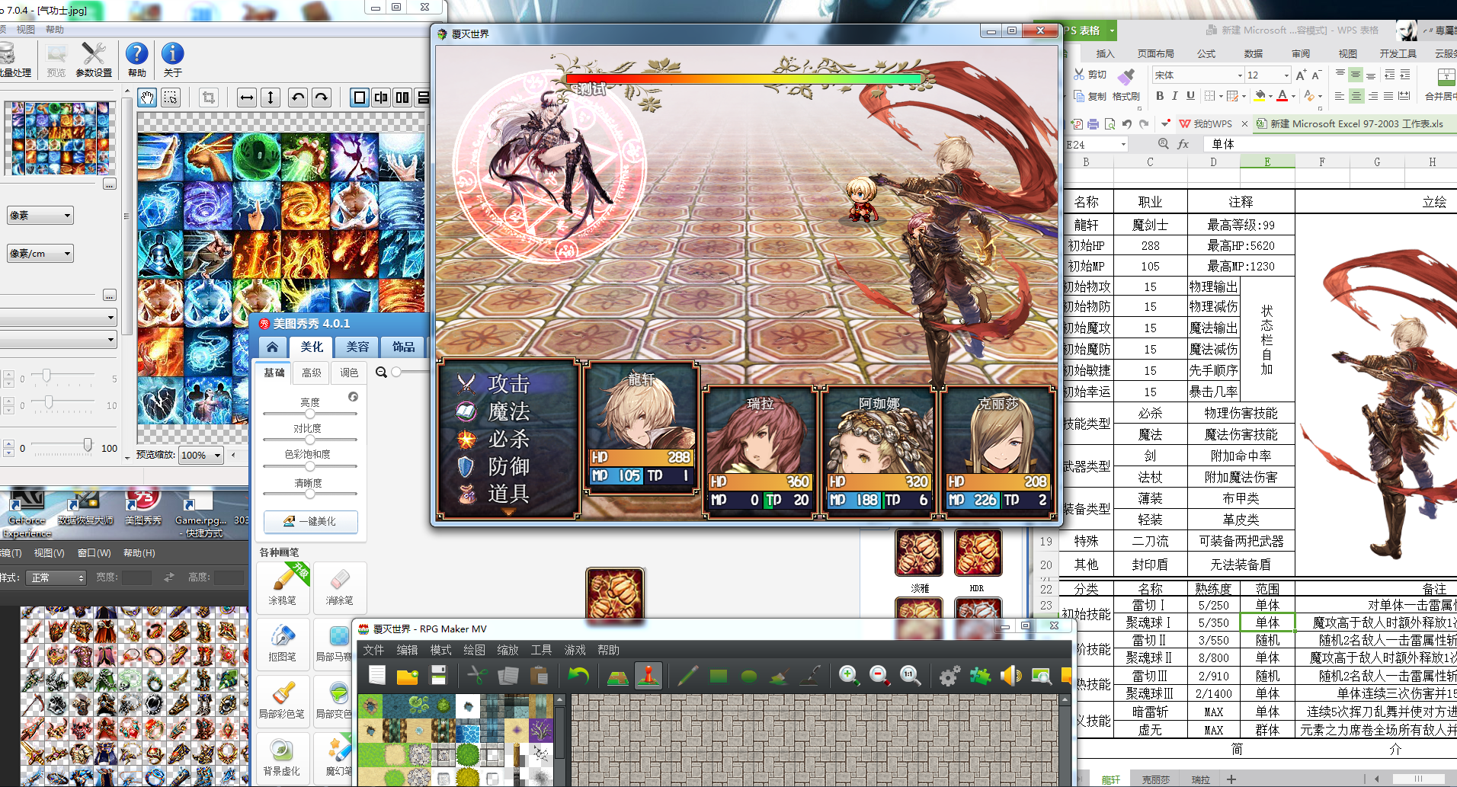The image size is (1457, 787).
Task: Click the 涂鸦笔 brush button in Meitu
Action: coord(283,587)
